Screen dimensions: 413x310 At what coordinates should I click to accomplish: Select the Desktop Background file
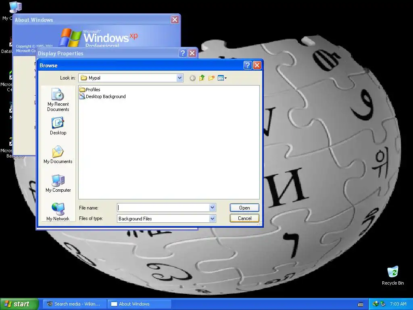point(102,96)
